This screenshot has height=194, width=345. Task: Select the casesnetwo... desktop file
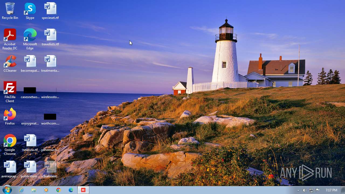click(30, 92)
